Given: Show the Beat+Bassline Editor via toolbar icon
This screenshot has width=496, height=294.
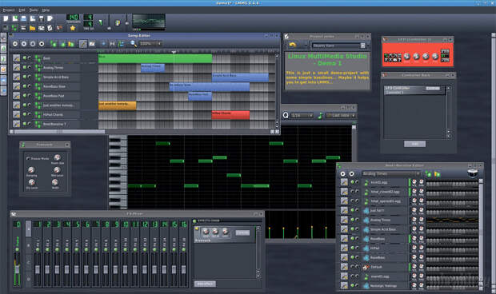Looking at the screenshot, I should click(14, 28).
